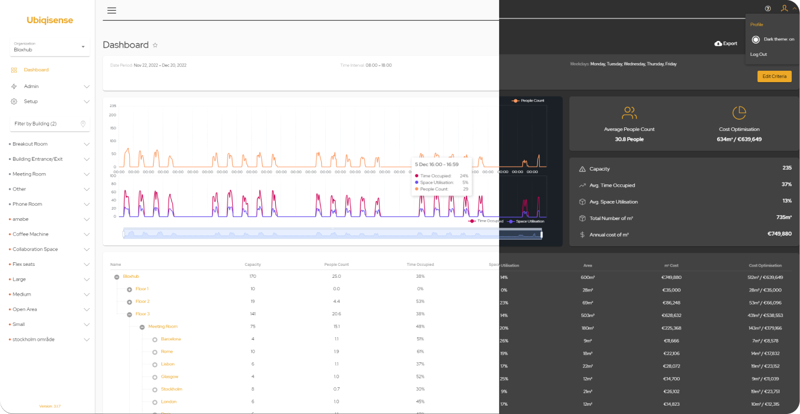Image resolution: width=800 pixels, height=414 pixels.
Task: Click the help question mark icon
Action: [768, 8]
